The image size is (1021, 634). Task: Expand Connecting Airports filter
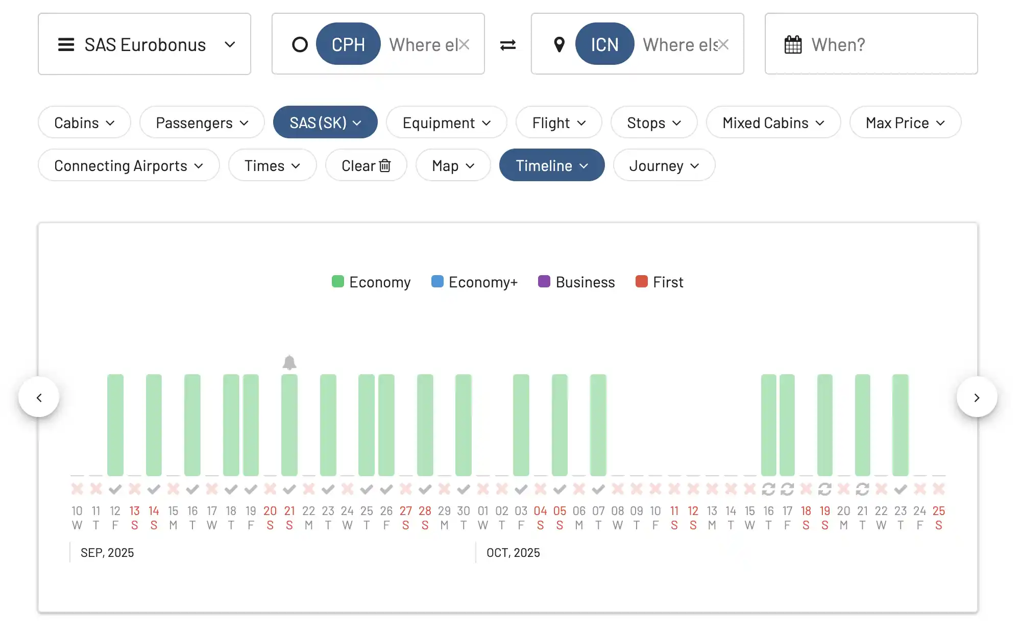pos(129,165)
